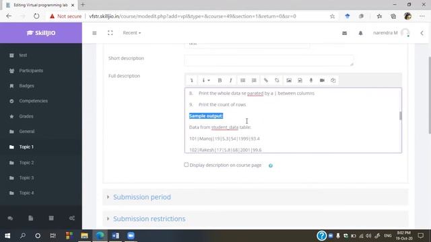Click in the Full description text area
The image size is (431, 242).
click(x=293, y=120)
